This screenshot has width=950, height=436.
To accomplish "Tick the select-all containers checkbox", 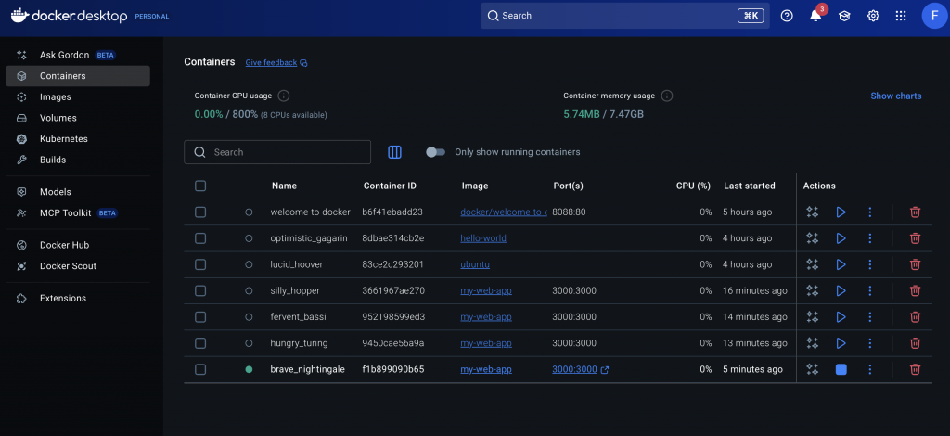I will (200, 186).
